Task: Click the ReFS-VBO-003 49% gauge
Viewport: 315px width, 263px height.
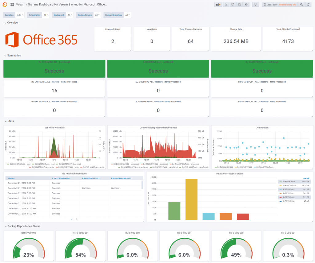Action: [x=236, y=249]
